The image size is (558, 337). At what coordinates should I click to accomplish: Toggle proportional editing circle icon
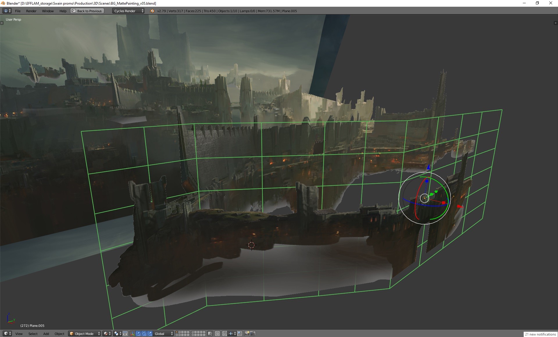(217, 334)
